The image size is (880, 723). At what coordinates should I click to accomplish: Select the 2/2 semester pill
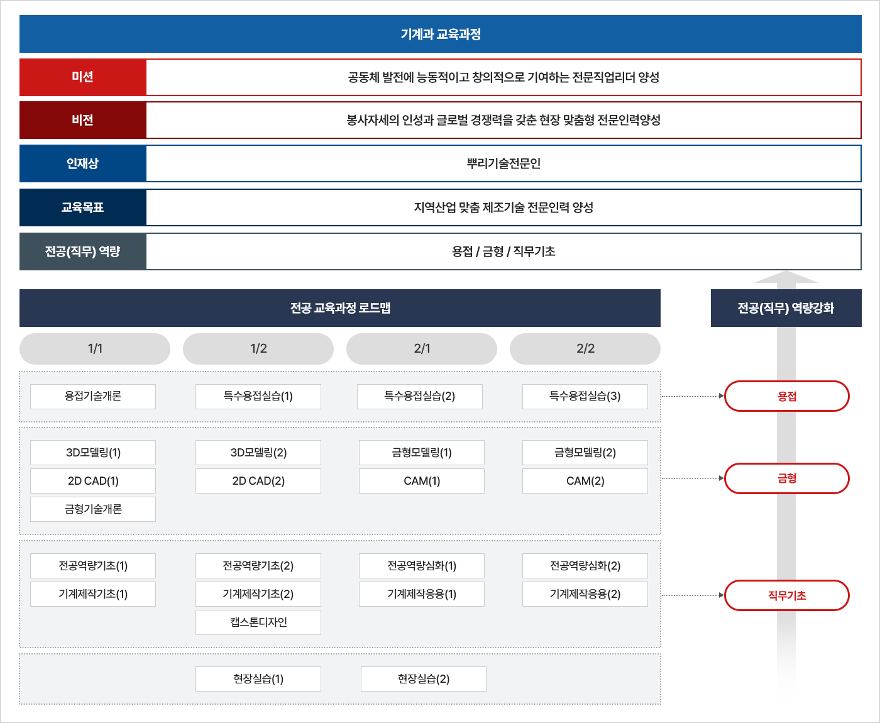coord(585,349)
